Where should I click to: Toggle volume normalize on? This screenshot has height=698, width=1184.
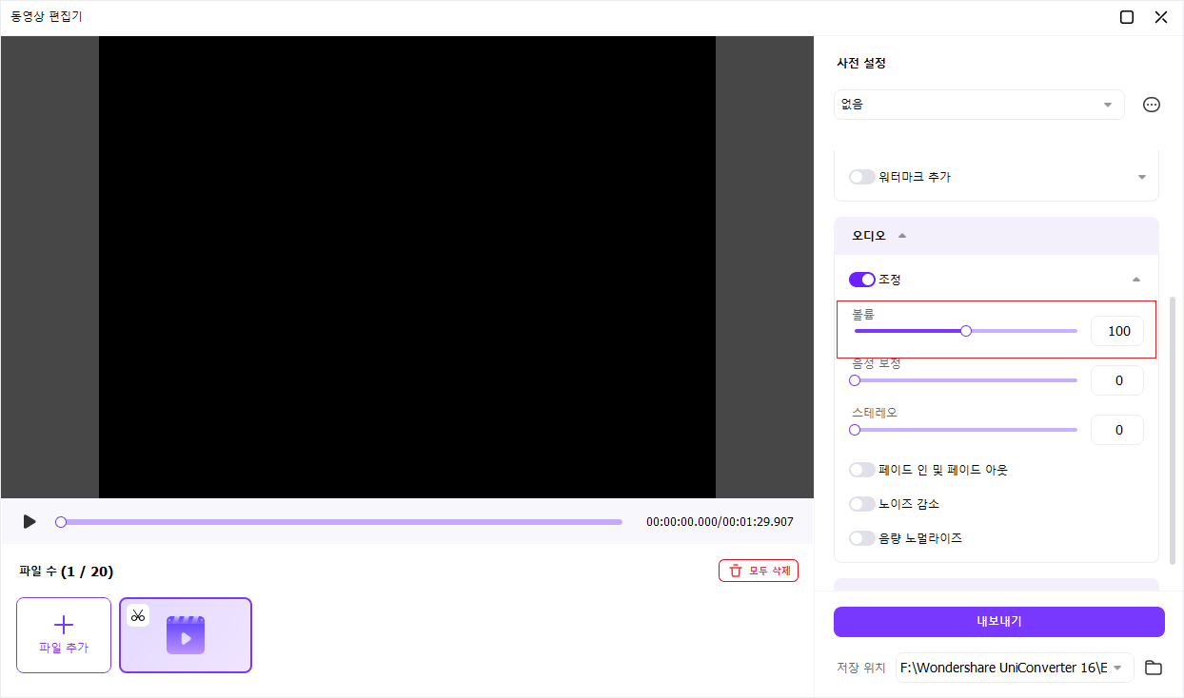[x=862, y=538]
